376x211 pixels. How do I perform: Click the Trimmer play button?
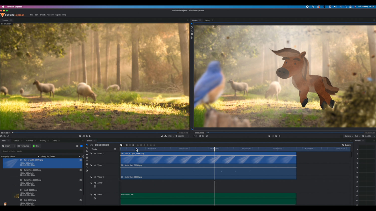(x=90, y=136)
